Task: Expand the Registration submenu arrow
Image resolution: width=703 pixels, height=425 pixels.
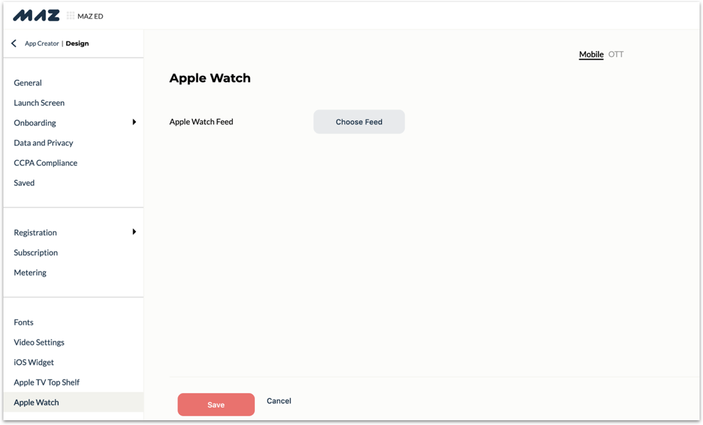Action: (134, 232)
